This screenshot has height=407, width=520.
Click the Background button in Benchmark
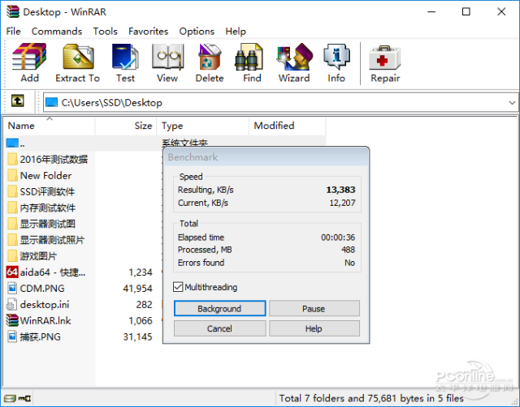coord(219,308)
